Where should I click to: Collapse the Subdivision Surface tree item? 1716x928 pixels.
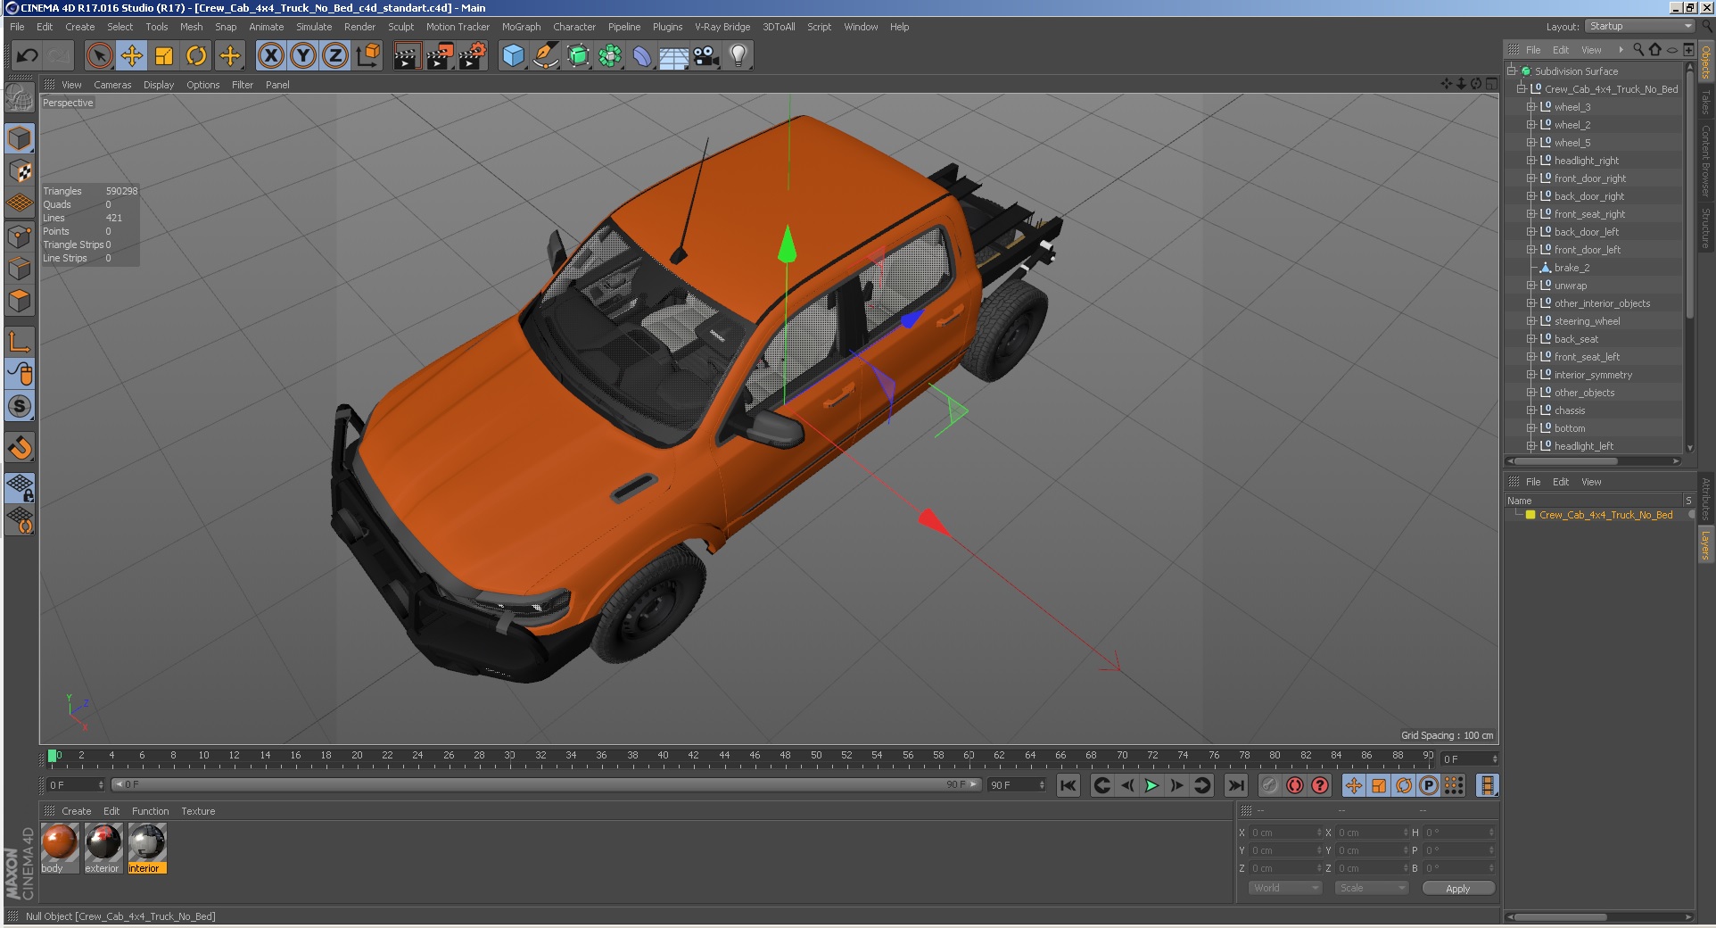point(1512,71)
